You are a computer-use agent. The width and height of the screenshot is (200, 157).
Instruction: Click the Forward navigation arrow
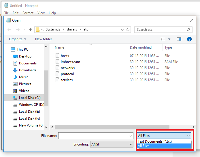click(x=18, y=30)
